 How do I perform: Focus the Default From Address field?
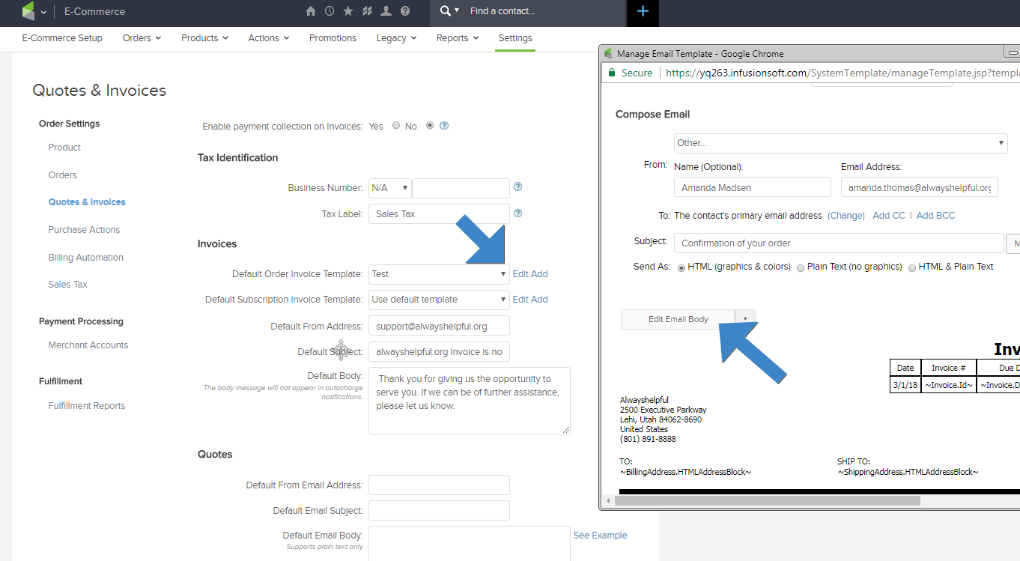click(439, 326)
